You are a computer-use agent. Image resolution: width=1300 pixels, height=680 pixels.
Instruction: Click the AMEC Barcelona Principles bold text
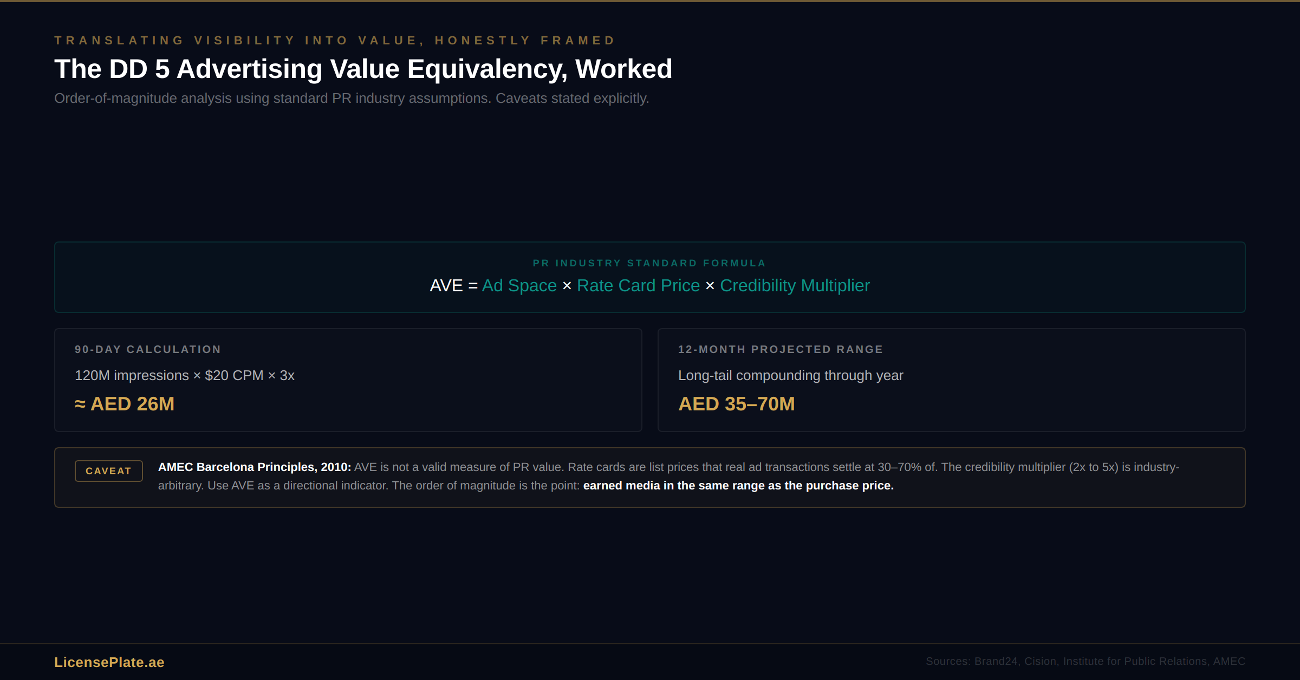[x=254, y=467]
